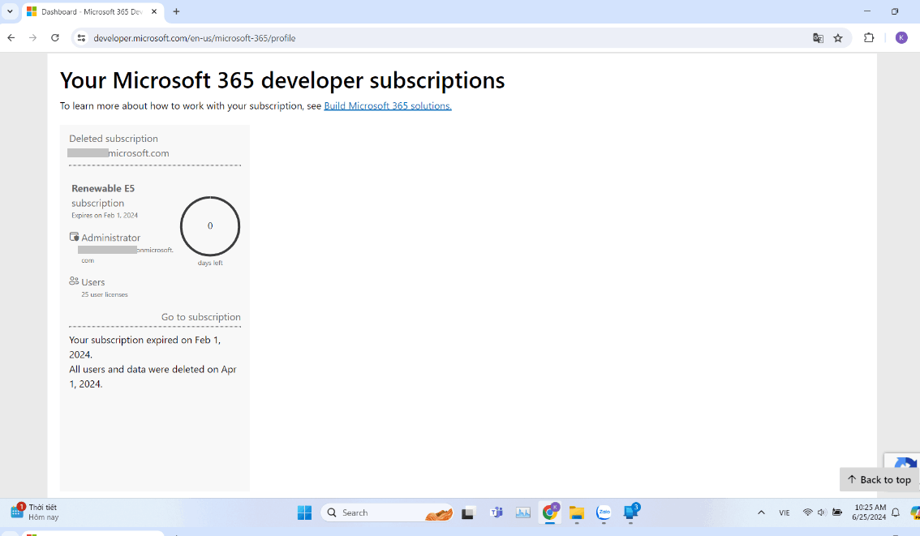The width and height of the screenshot is (920, 536).
Task: Select the Renewable E5 subscription text
Action: point(103,195)
